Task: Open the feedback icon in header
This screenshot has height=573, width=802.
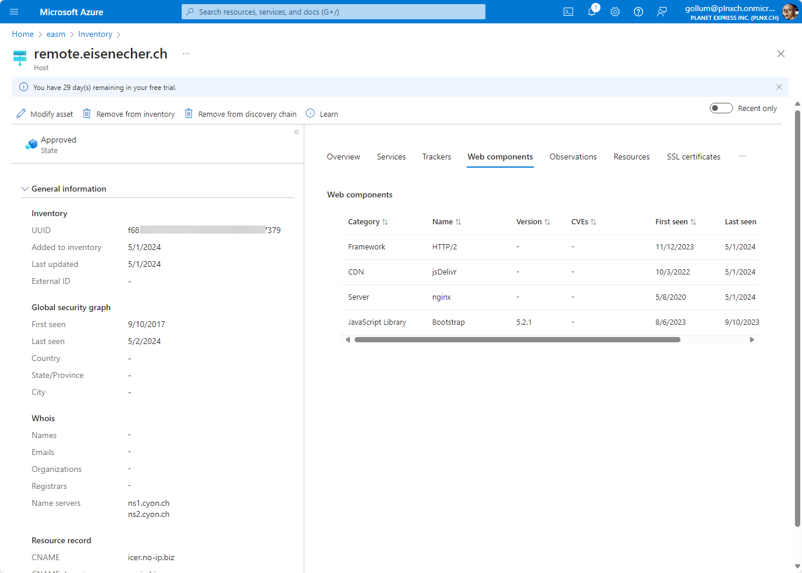Action: (x=662, y=12)
